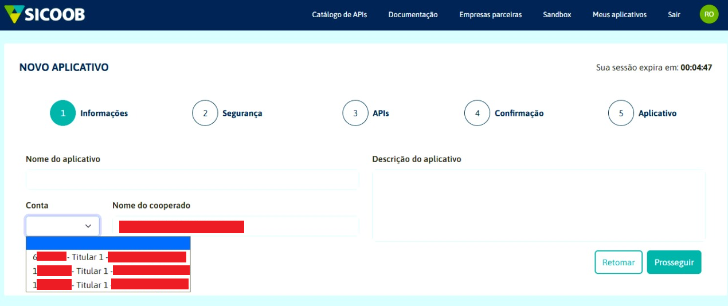Viewport: 728px width, 306px height.
Task: Click step 1 Informações circle
Action: coord(63,113)
